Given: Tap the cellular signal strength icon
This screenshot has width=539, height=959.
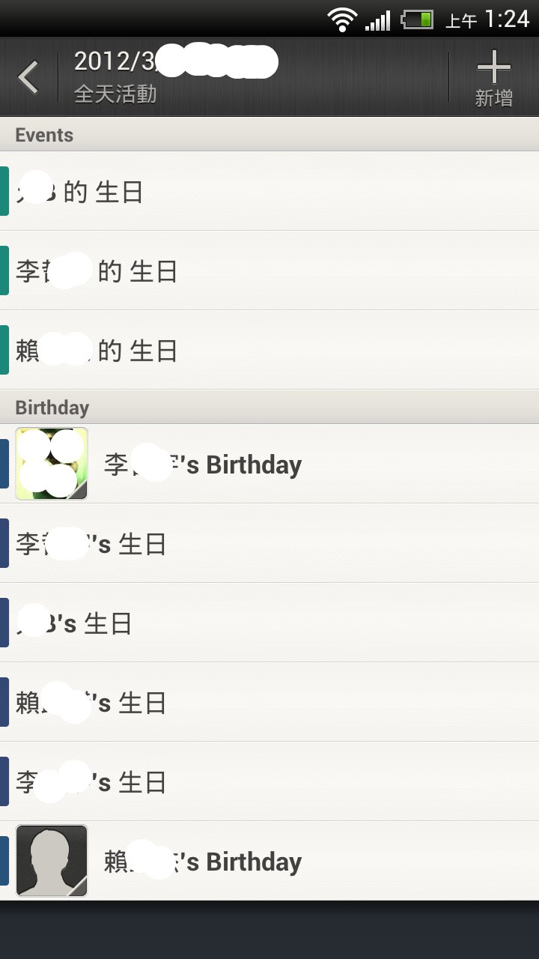Looking at the screenshot, I should [378, 20].
